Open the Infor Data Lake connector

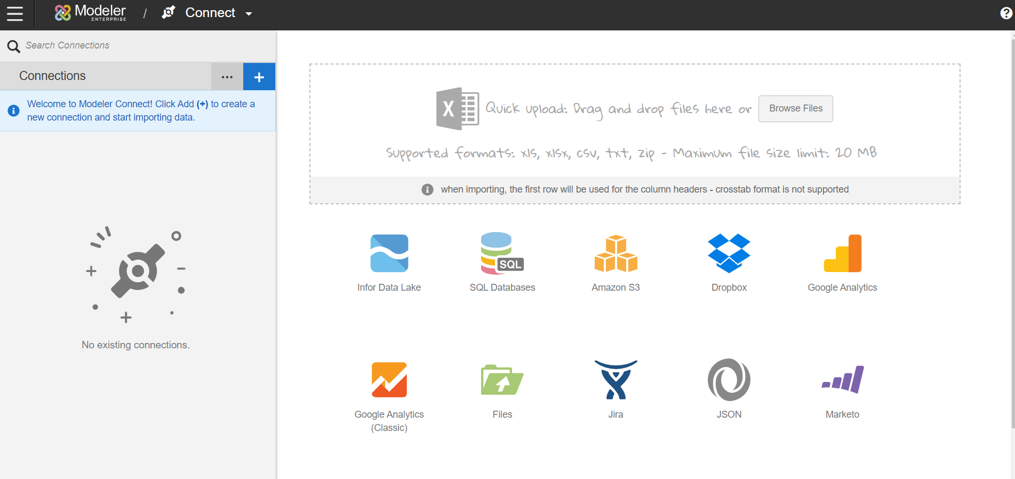(x=389, y=254)
